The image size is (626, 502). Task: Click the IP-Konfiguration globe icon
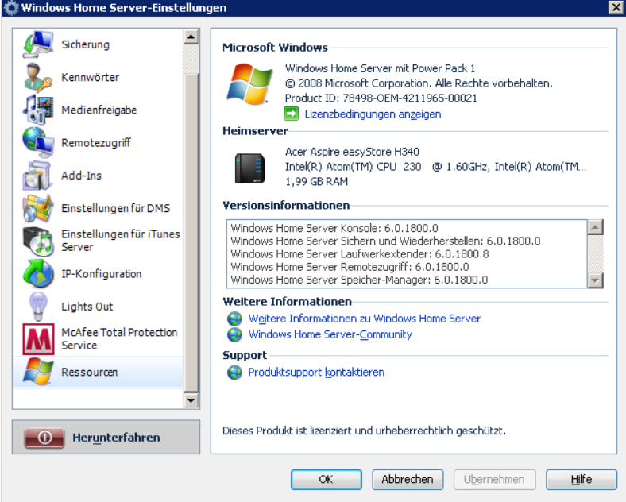pyautogui.click(x=38, y=273)
